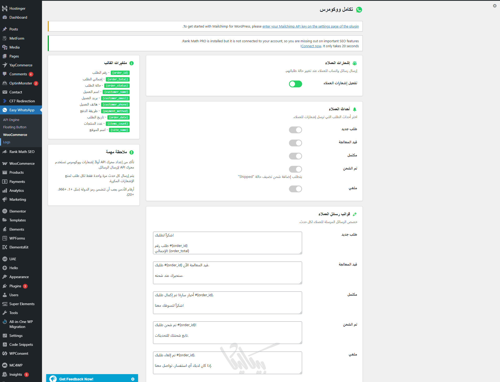The width and height of the screenshot is (500, 382).
Task: Toggle the ملغي event switch
Action: tap(295, 189)
